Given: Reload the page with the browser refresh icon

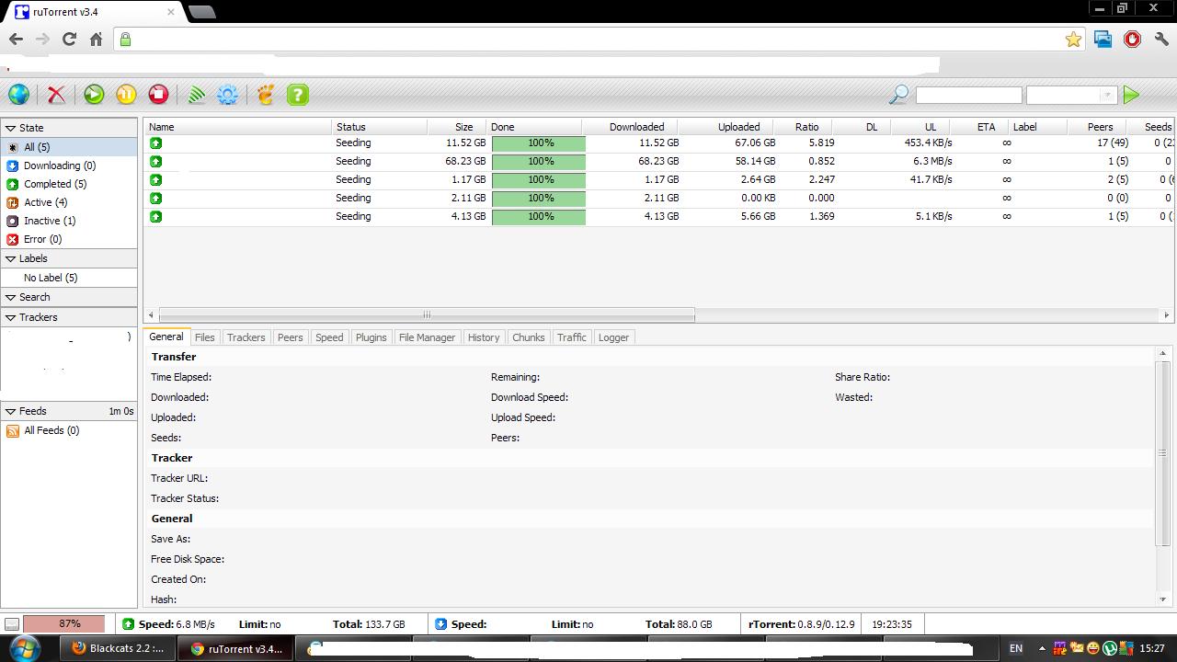Looking at the screenshot, I should pyautogui.click(x=69, y=39).
